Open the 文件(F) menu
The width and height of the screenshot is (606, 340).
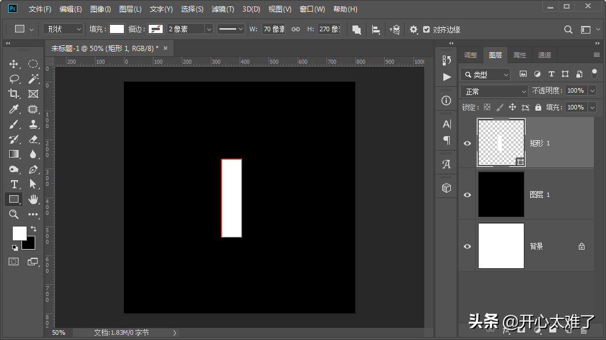40,9
